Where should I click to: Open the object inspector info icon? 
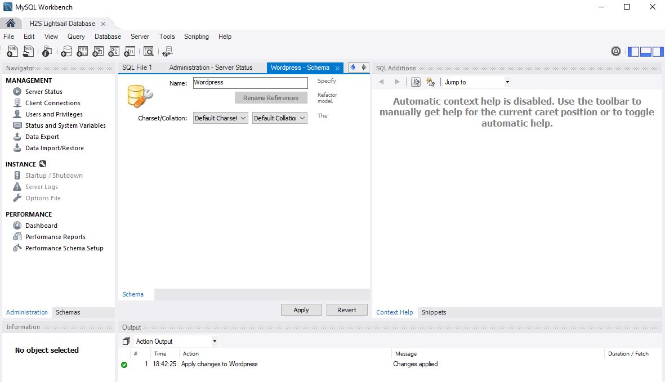pos(47,51)
